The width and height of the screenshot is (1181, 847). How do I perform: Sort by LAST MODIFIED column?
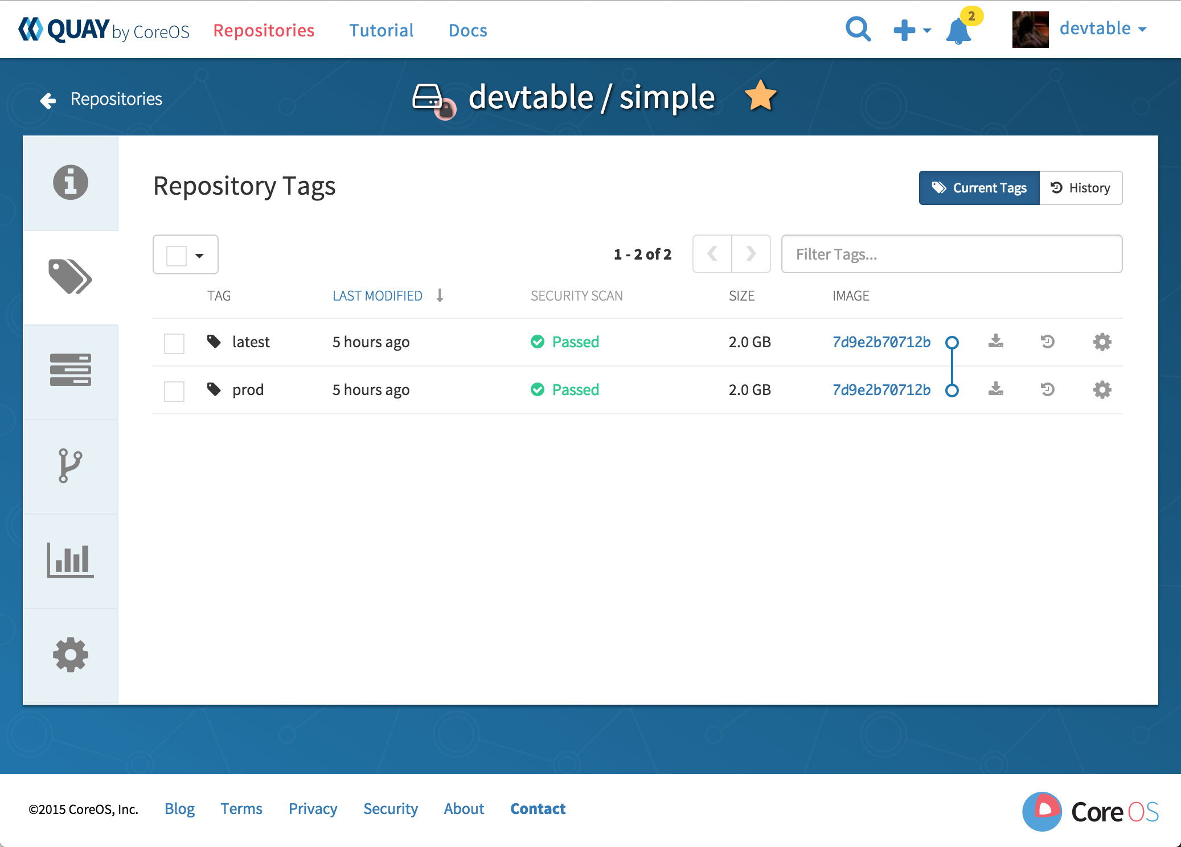378,296
